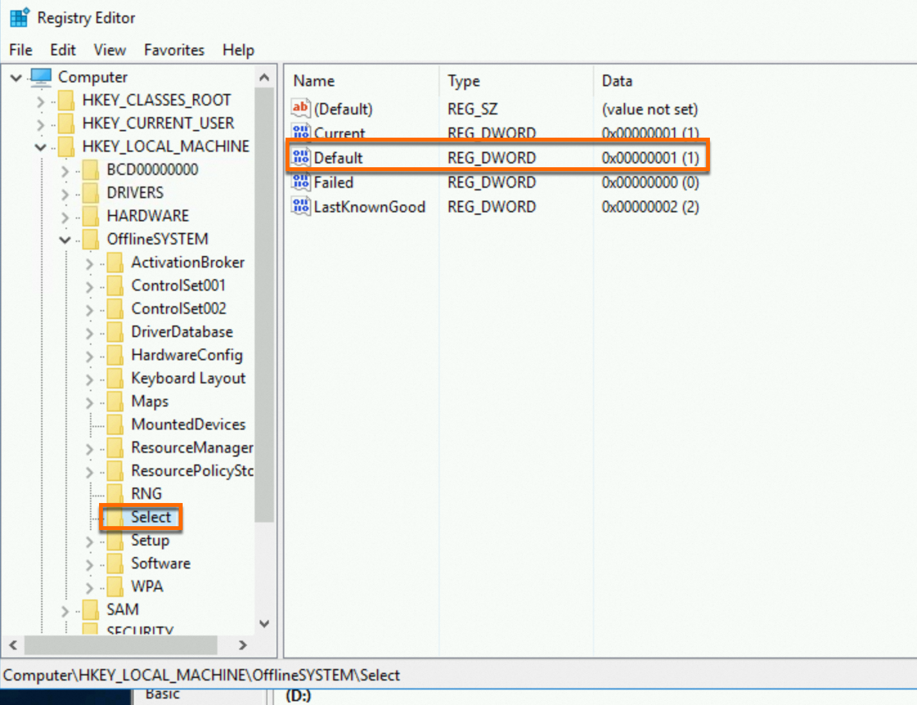Click the Computer icon in tree

pos(41,77)
